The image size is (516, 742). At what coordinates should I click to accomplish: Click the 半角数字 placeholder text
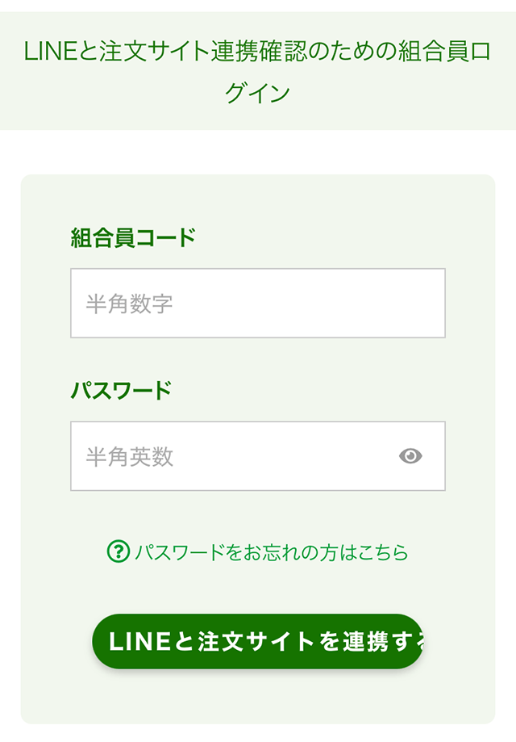(x=130, y=304)
